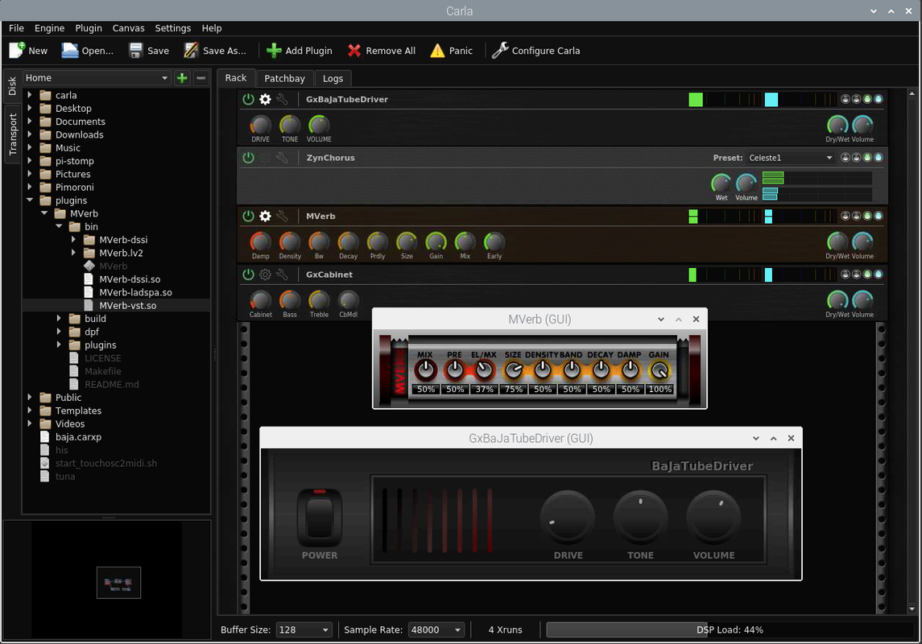Image resolution: width=922 pixels, height=644 pixels.
Task: Click VOLUME knob in GxBaJaTubeDriver GUI
Action: point(713,518)
